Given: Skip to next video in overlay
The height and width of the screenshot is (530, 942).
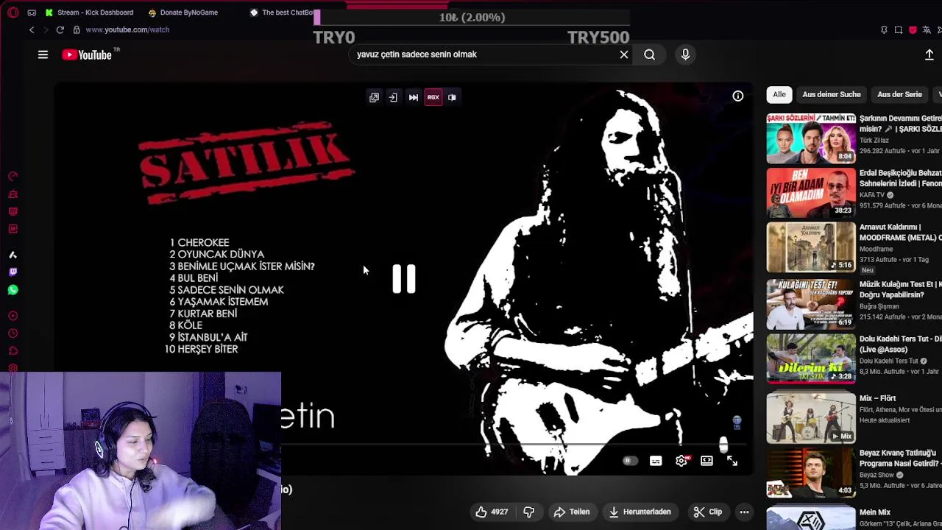Looking at the screenshot, I should [414, 97].
